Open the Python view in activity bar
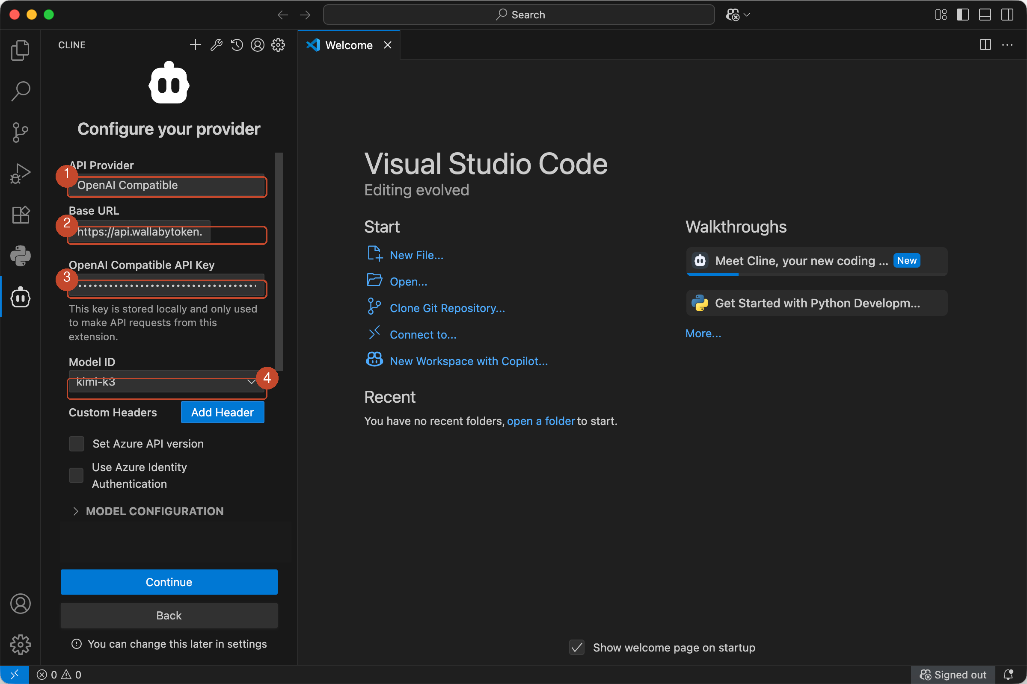The height and width of the screenshot is (684, 1027). click(20, 256)
